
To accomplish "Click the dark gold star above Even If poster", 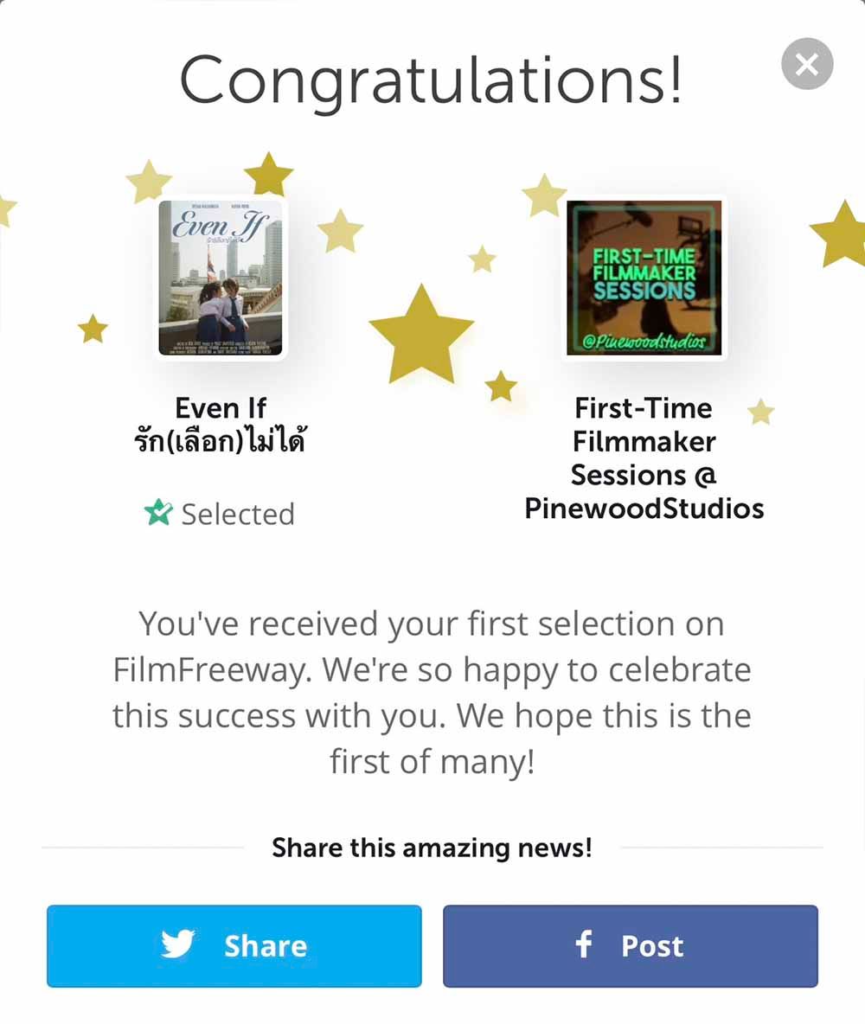I will 269,174.
